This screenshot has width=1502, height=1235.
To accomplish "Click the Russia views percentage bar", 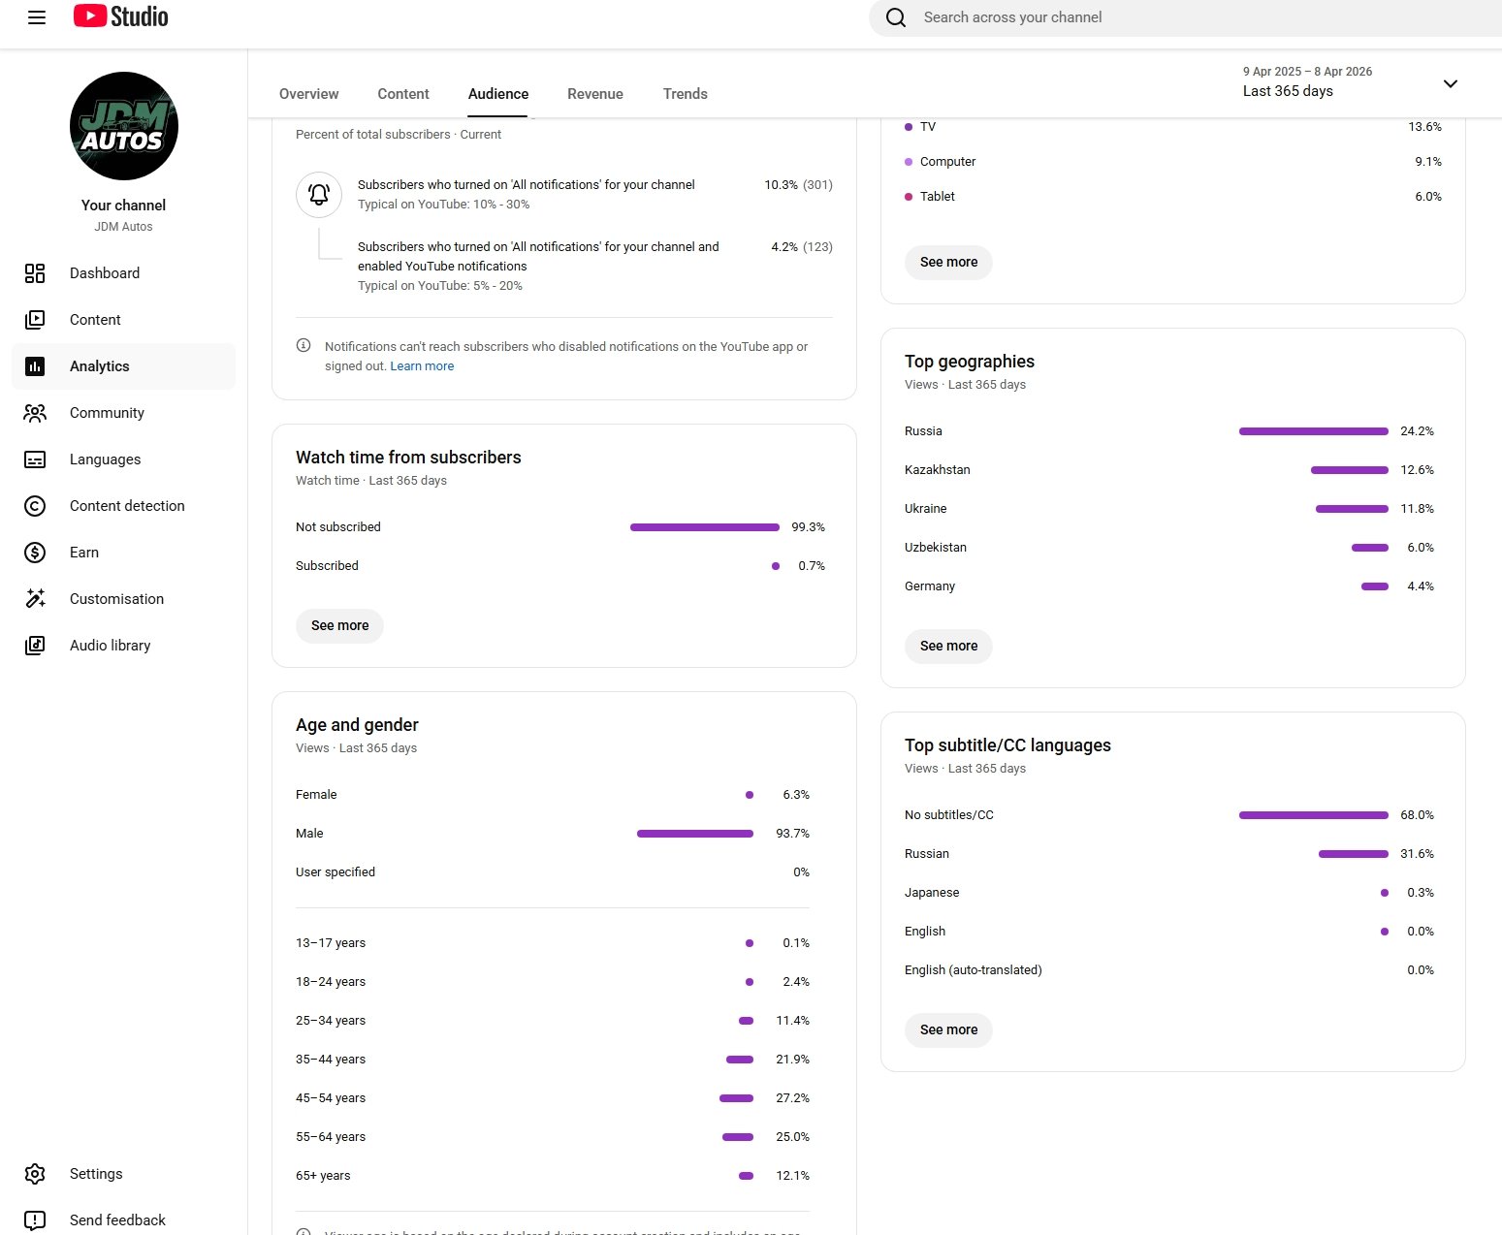I will pos(1313,431).
